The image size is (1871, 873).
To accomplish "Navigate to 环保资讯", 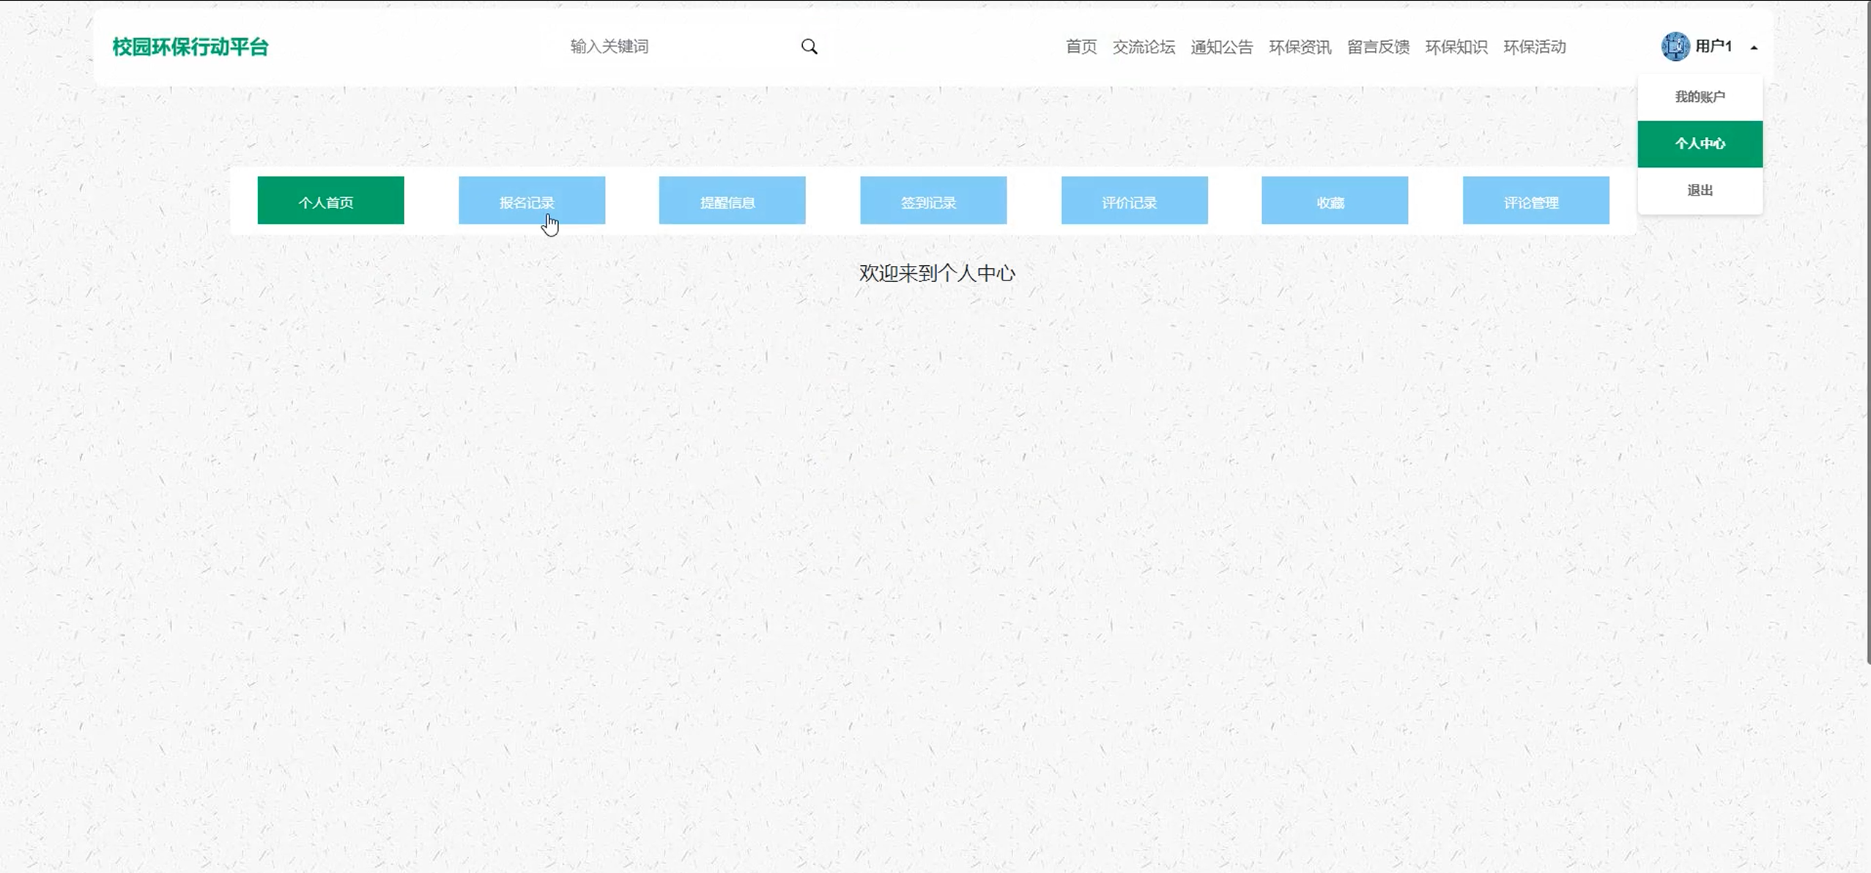I will point(1300,47).
